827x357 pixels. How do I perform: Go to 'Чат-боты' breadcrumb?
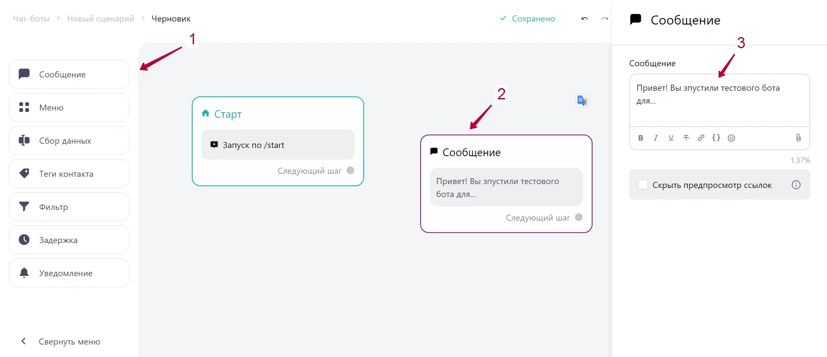coord(31,18)
